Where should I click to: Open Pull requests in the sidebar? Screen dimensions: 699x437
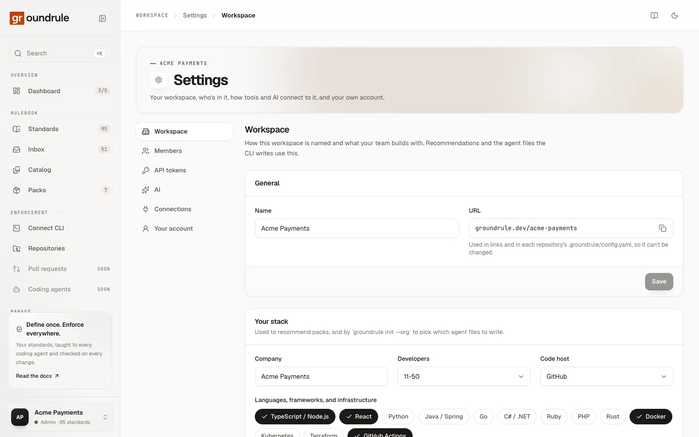coord(60,269)
